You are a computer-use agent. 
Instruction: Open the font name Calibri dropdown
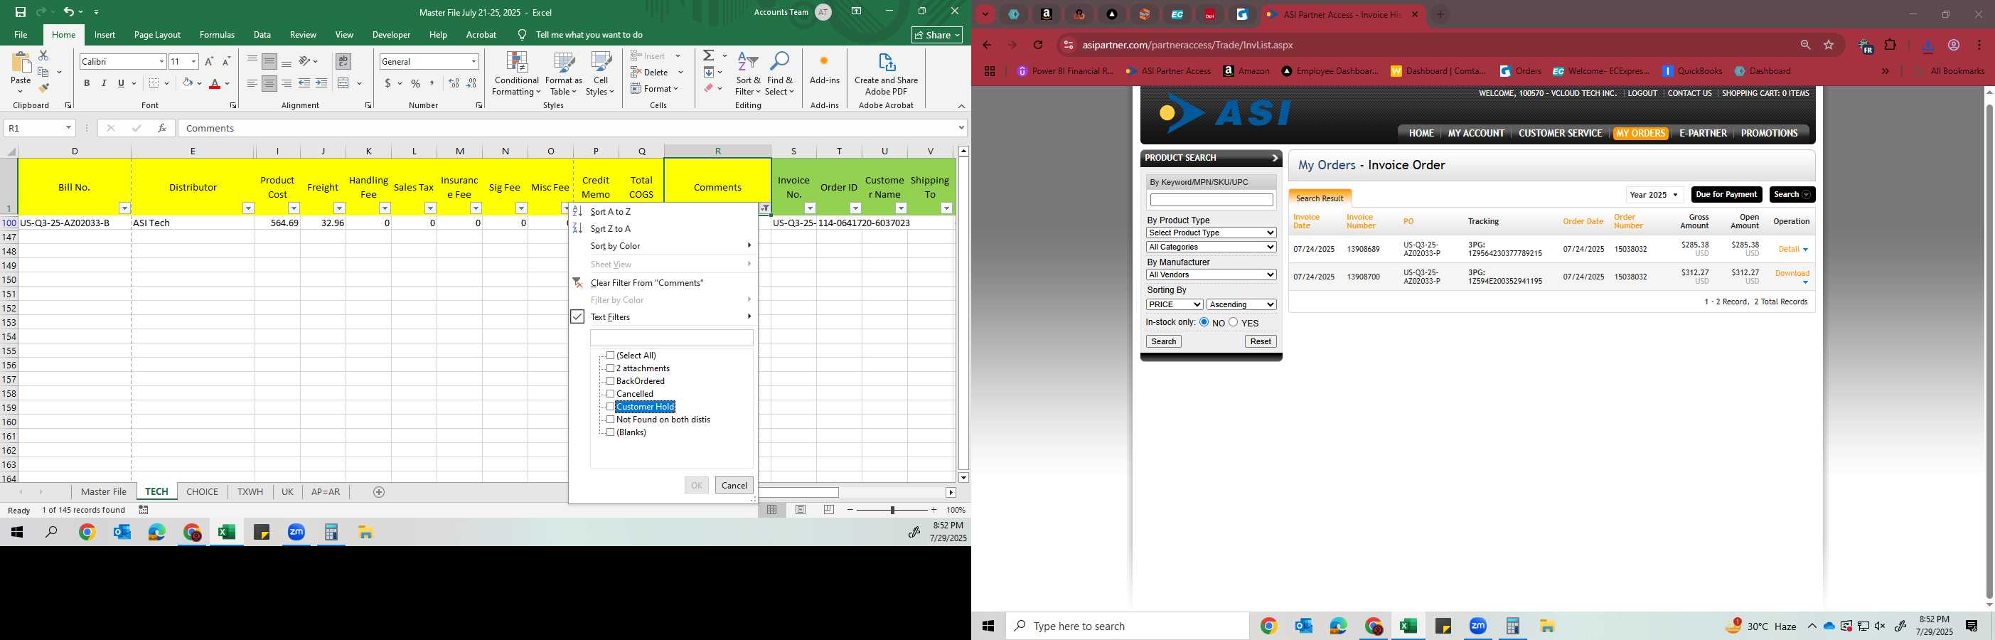pos(161,61)
